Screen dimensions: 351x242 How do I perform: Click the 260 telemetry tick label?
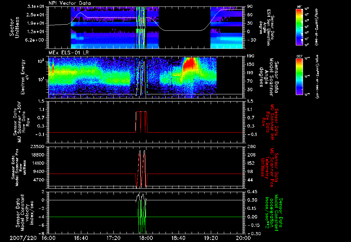tap(251, 147)
